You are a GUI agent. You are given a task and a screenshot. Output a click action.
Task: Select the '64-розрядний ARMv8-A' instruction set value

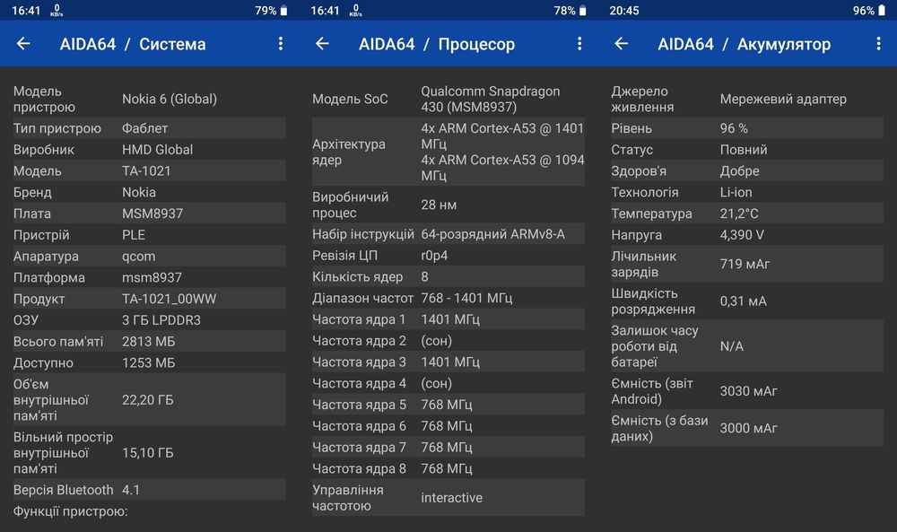click(493, 234)
